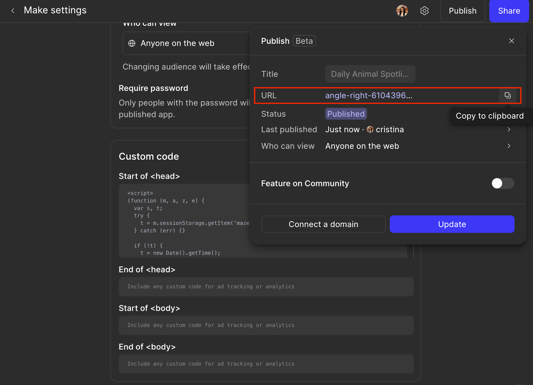The height and width of the screenshot is (385, 533).
Task: Open the user profile avatar
Action: tap(402, 11)
